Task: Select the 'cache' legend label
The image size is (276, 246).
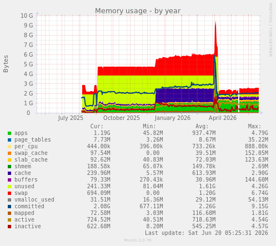Action: pos(23,173)
